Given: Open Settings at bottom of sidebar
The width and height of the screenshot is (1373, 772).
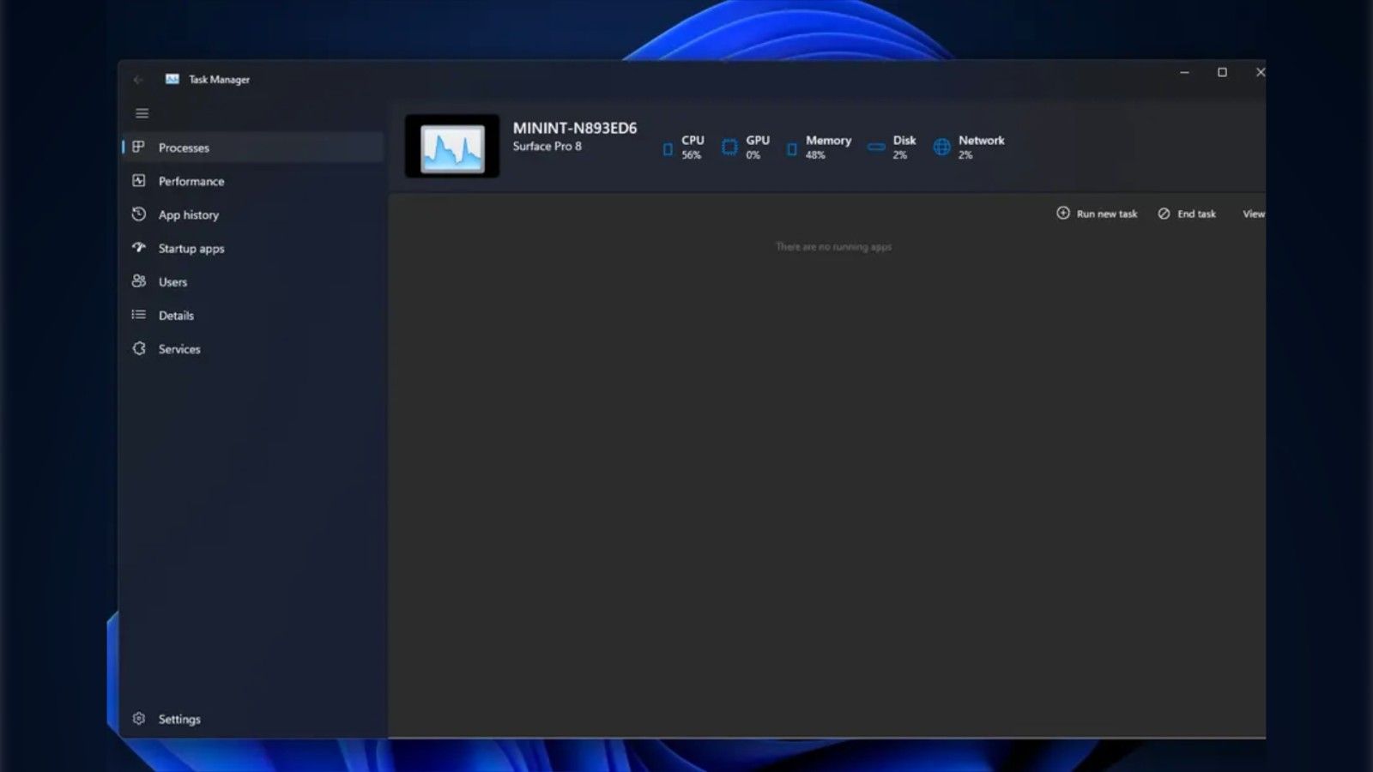Looking at the screenshot, I should [x=179, y=719].
